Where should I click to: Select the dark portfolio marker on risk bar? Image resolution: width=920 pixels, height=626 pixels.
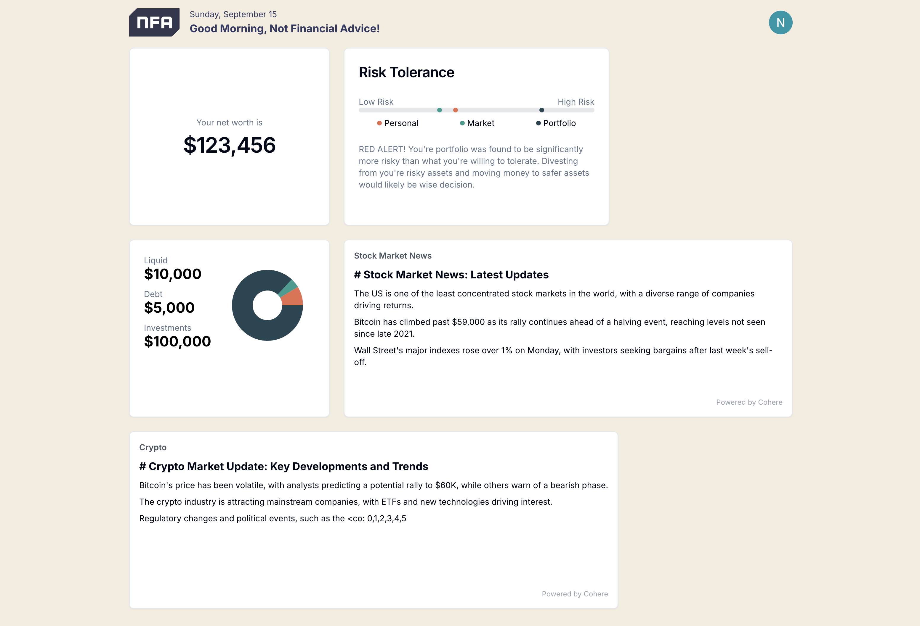(x=541, y=110)
